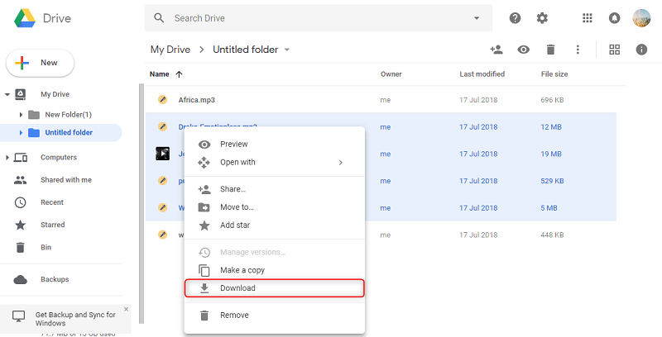
Task: Open the notifications bell icon
Action: 614,18
